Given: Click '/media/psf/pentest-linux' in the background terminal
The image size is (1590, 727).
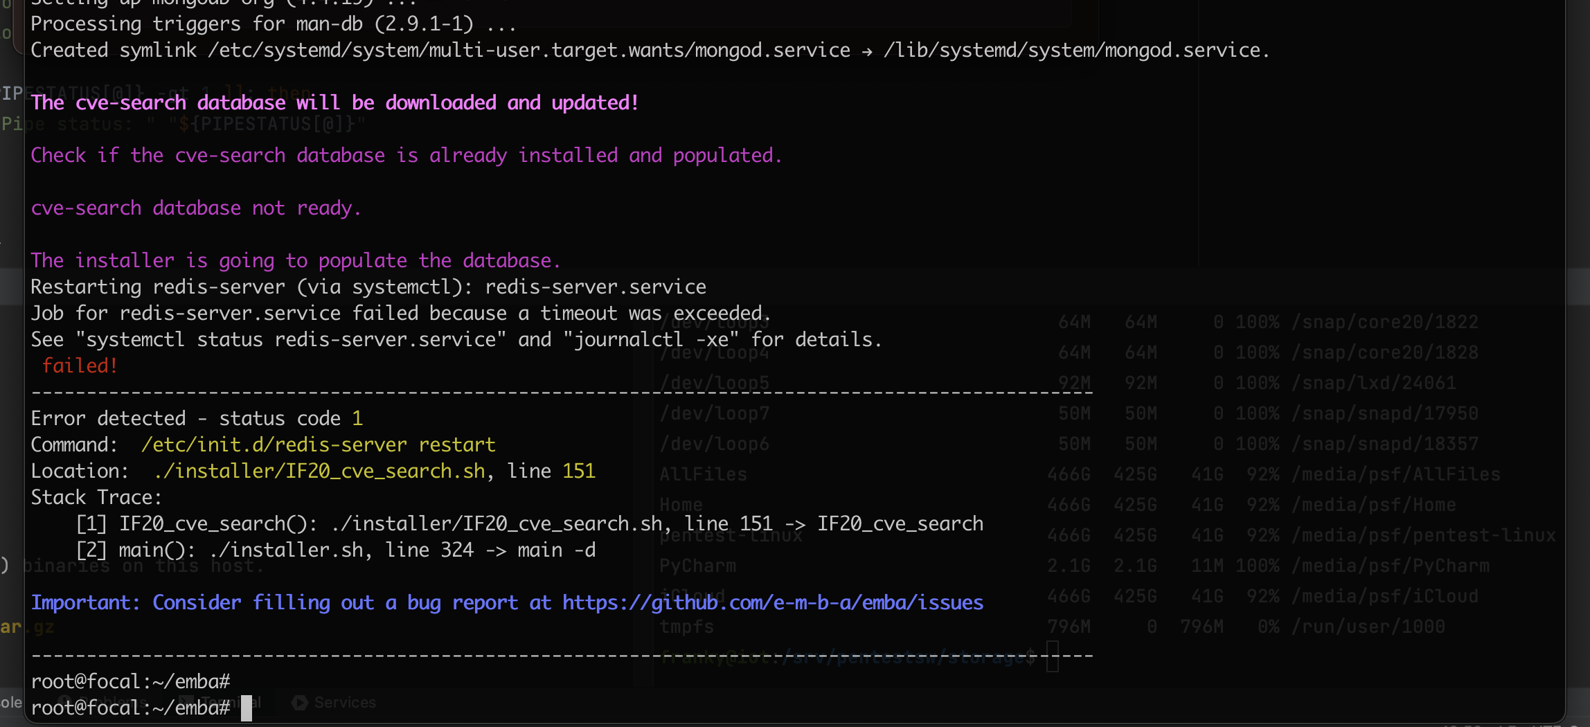Looking at the screenshot, I should [x=1424, y=535].
